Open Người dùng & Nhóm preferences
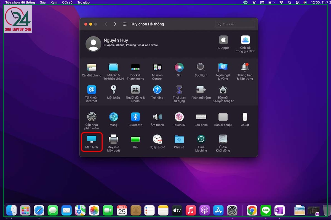The width and height of the screenshot is (331, 220). [x=135, y=94]
